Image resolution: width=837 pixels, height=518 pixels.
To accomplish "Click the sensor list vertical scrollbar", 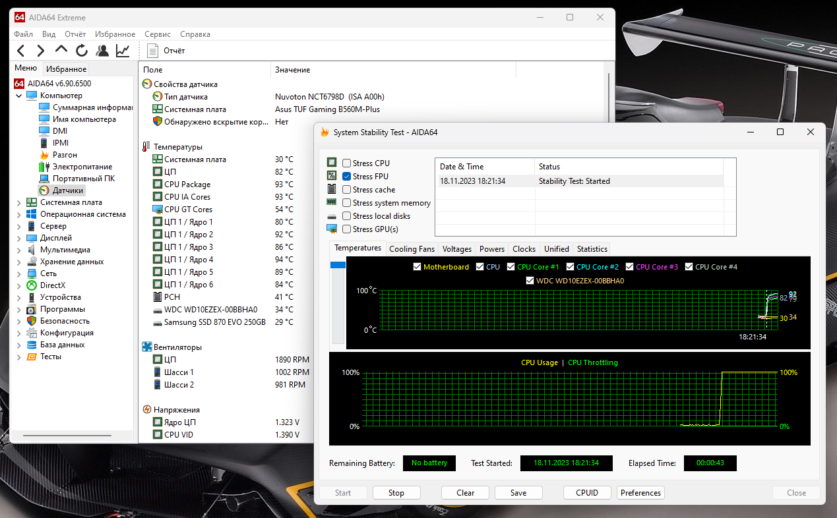I will pos(609,99).
